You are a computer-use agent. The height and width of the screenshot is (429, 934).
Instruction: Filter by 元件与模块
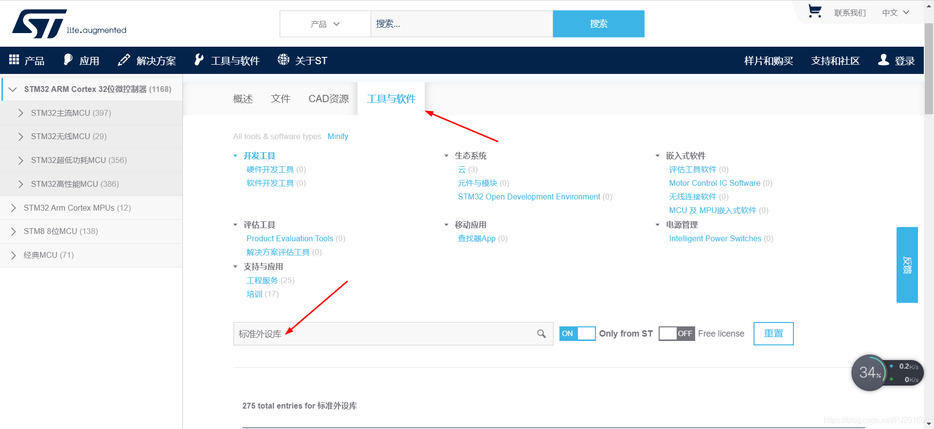click(477, 183)
